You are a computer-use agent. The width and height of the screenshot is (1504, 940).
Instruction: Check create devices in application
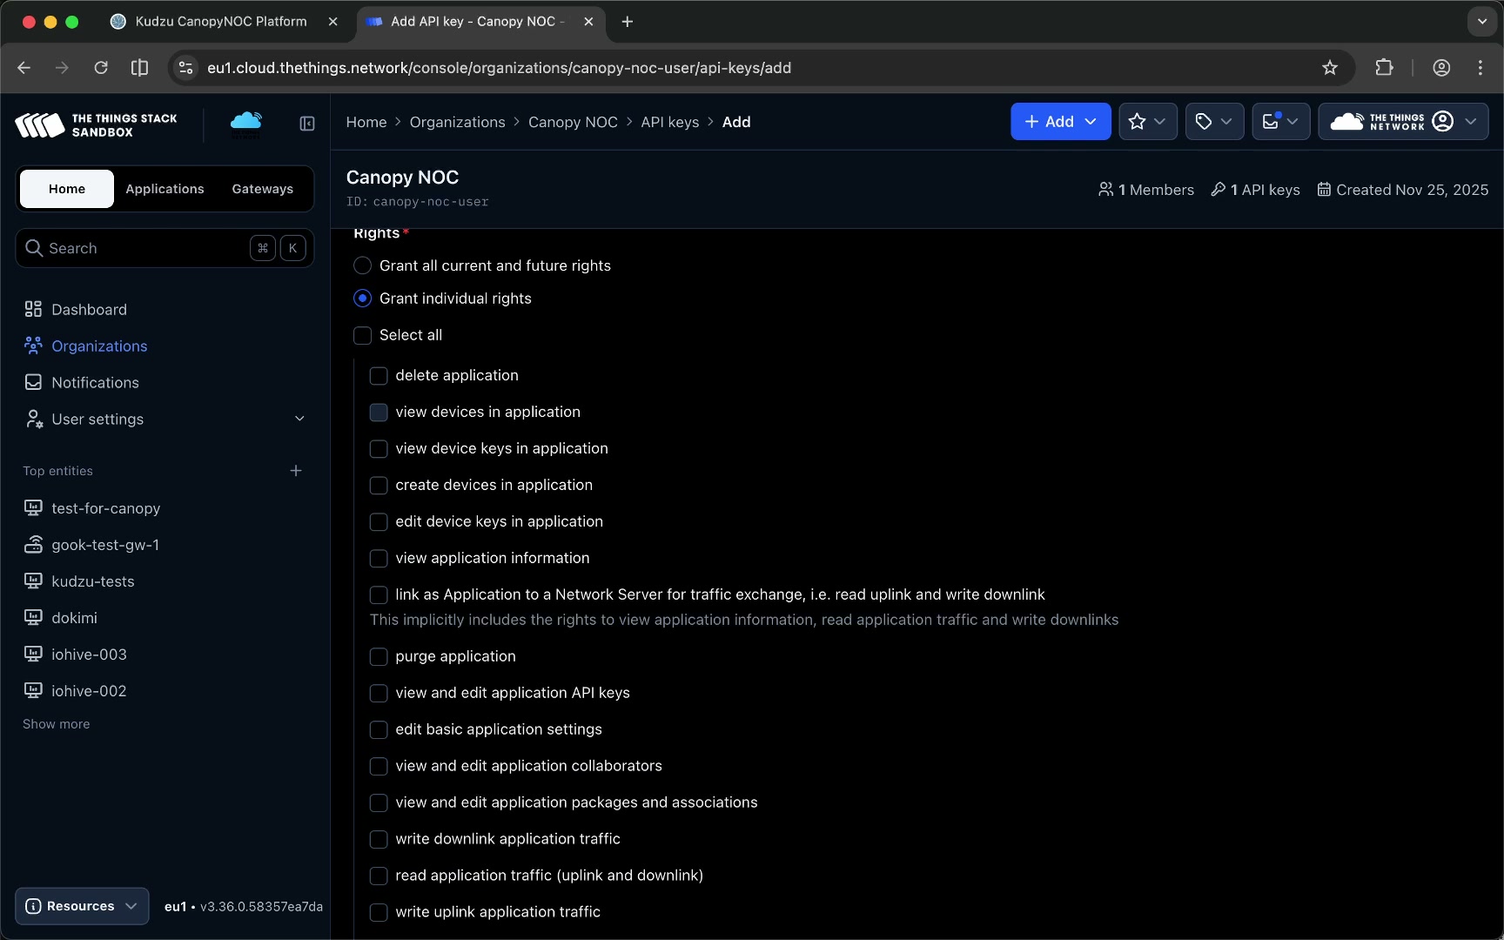(379, 485)
